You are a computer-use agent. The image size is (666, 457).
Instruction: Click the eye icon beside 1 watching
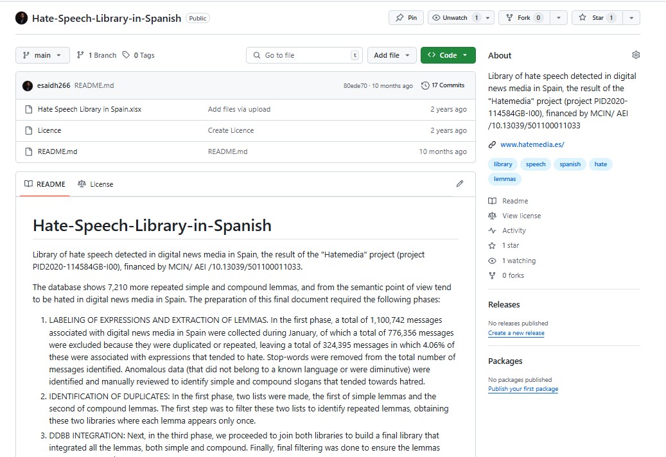point(493,261)
